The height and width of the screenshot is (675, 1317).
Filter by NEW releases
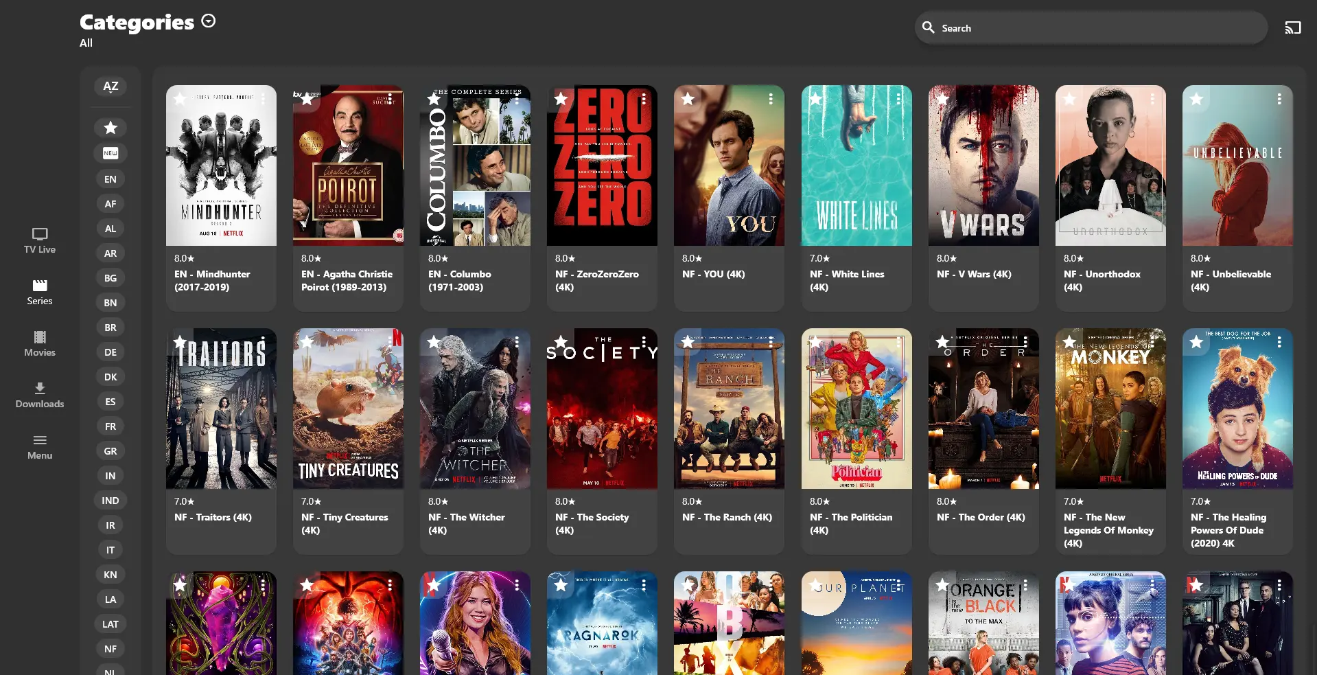pyautogui.click(x=110, y=152)
